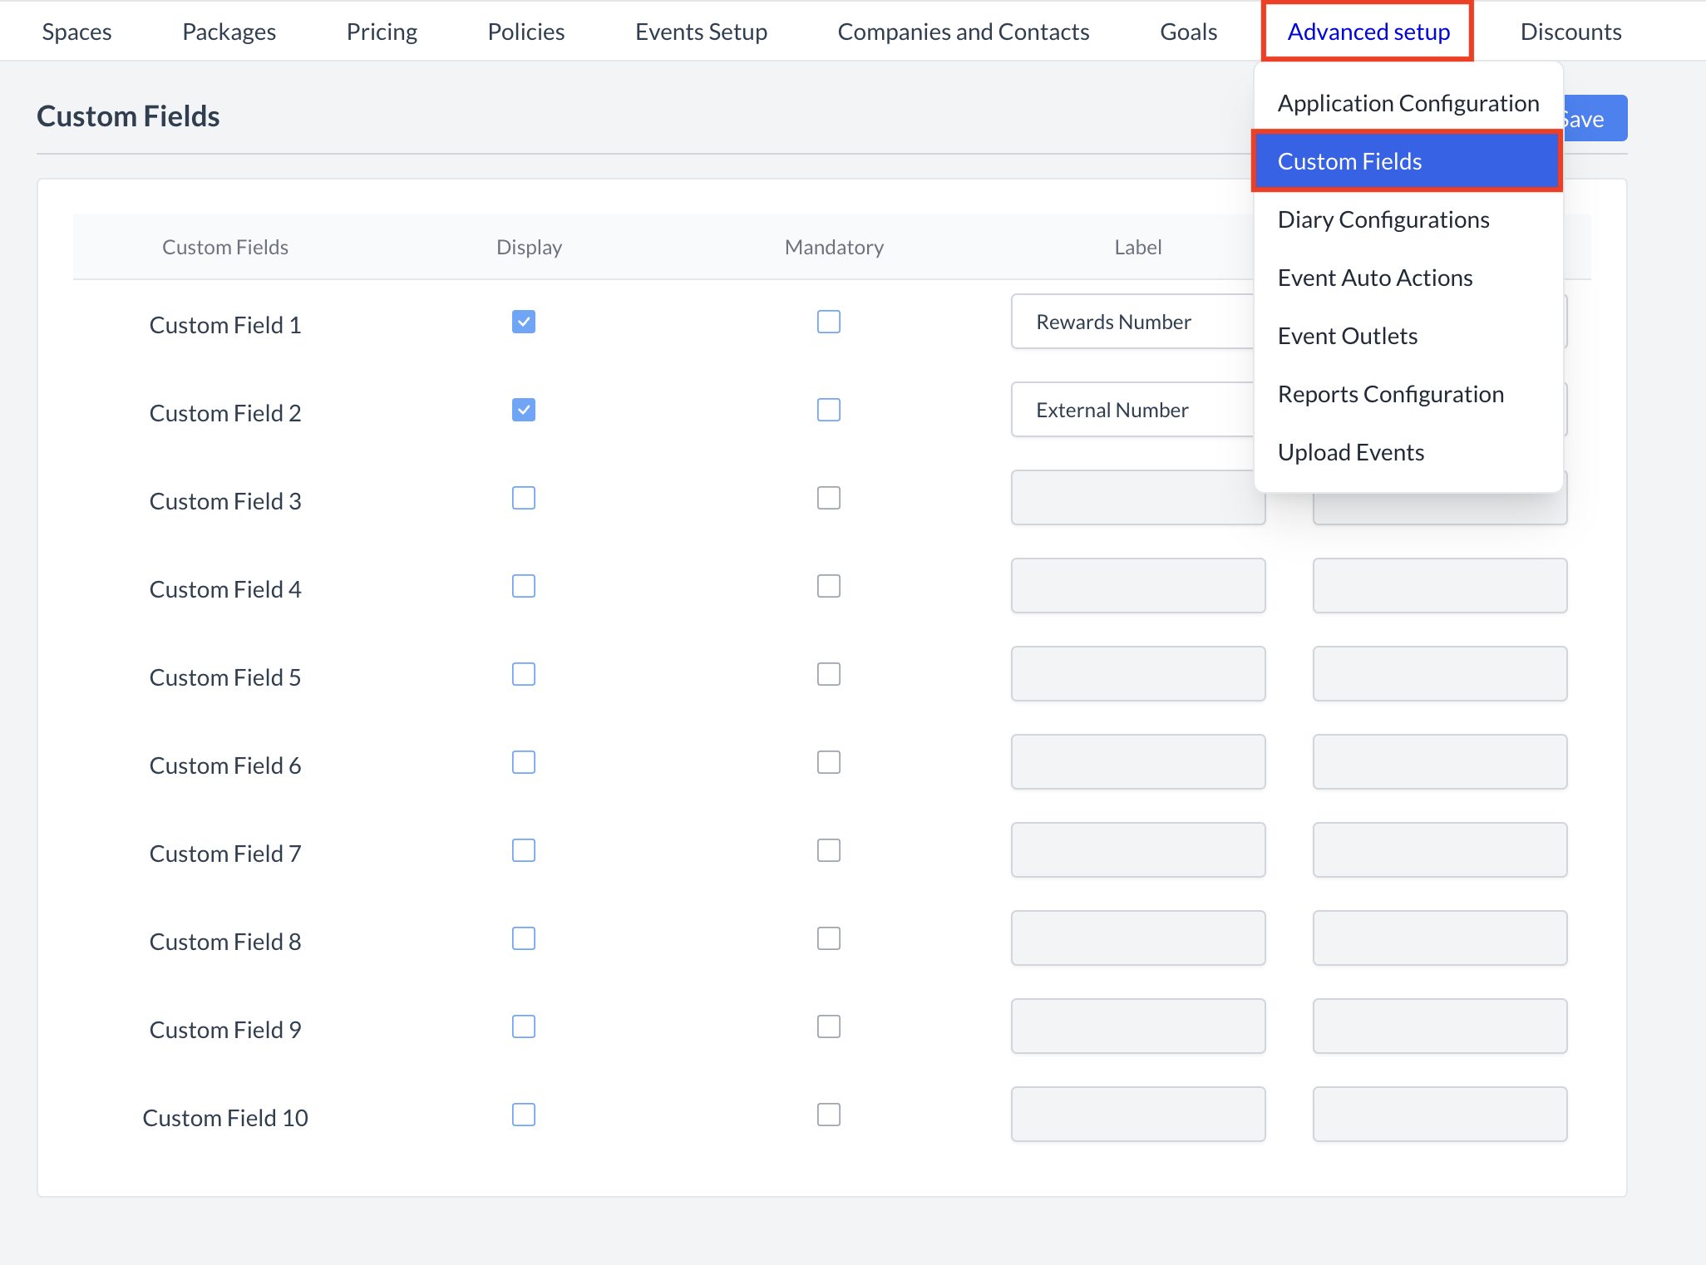Check Mandatory for Custom Field 1
1706x1265 pixels.
tap(829, 322)
